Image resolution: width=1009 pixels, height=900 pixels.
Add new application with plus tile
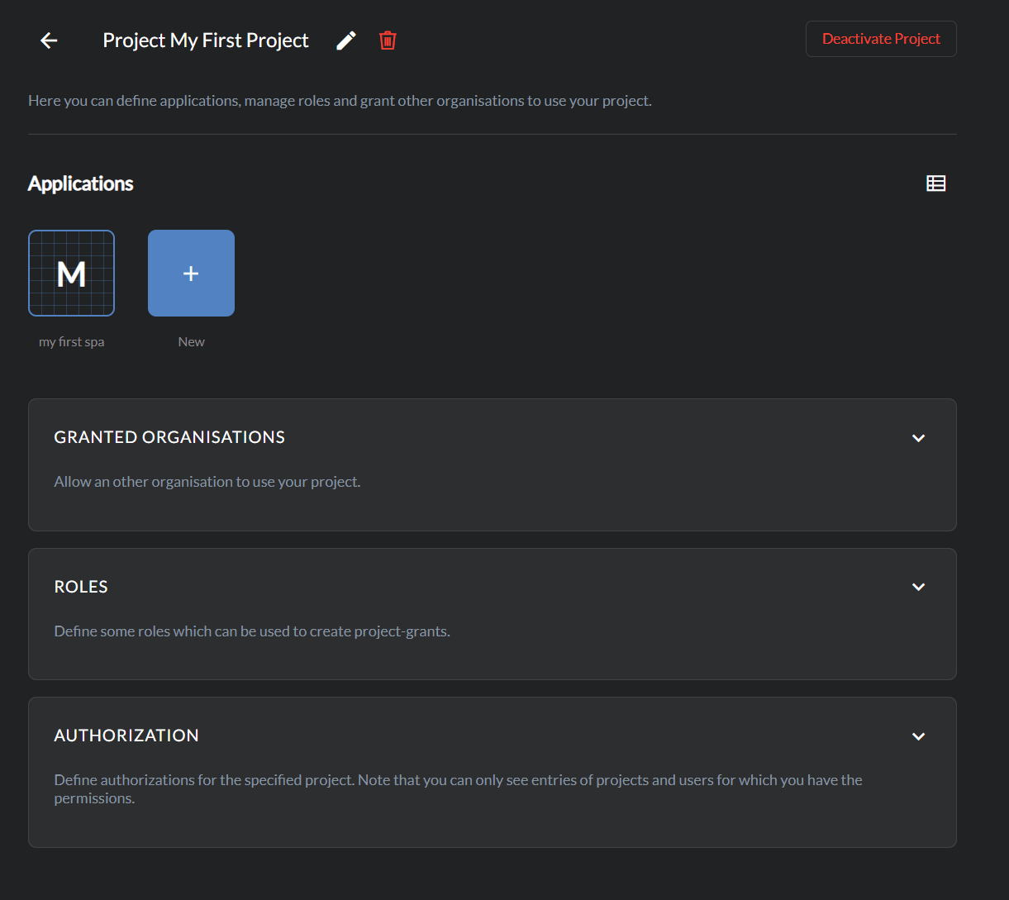[191, 274]
